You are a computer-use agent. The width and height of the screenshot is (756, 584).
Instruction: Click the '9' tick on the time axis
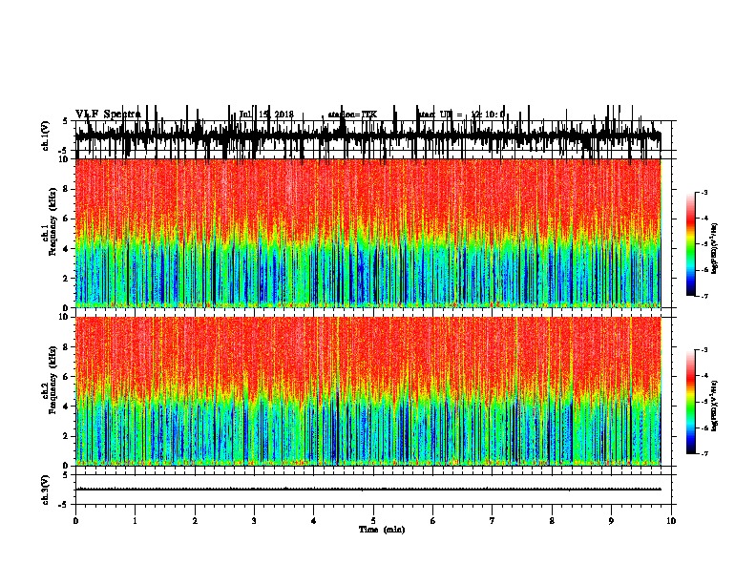[611, 521]
